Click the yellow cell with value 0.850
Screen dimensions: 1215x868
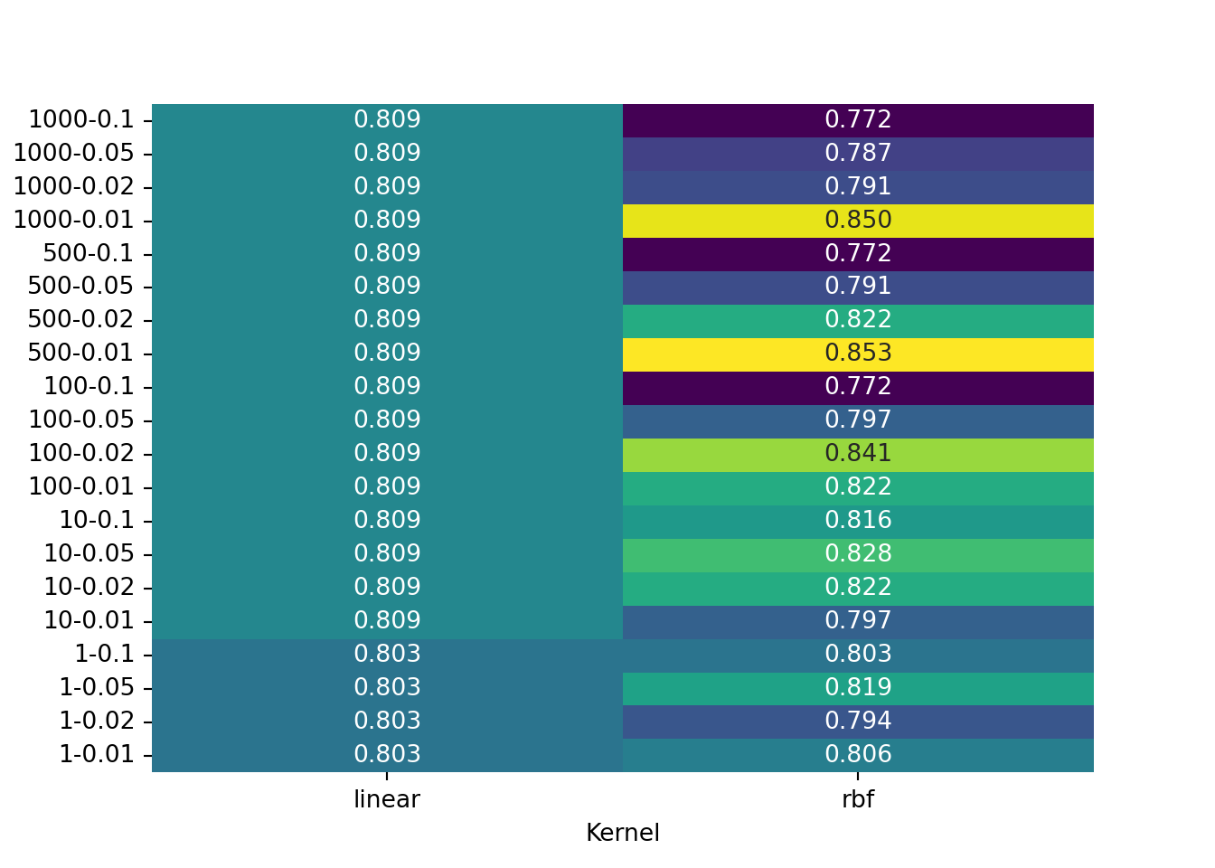[858, 221]
